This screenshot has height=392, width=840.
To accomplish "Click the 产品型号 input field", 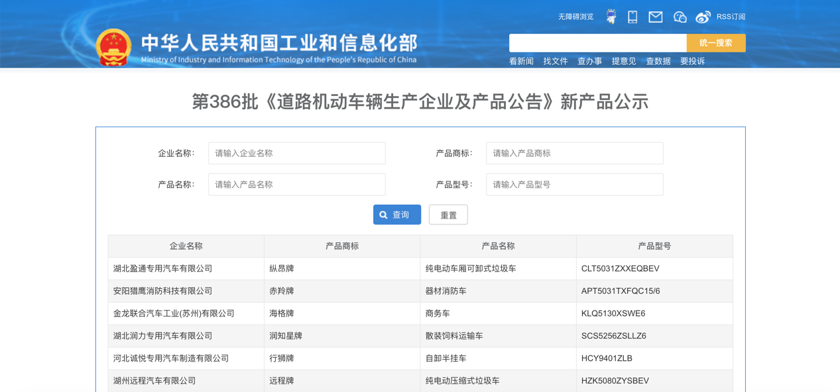I will pyautogui.click(x=574, y=184).
